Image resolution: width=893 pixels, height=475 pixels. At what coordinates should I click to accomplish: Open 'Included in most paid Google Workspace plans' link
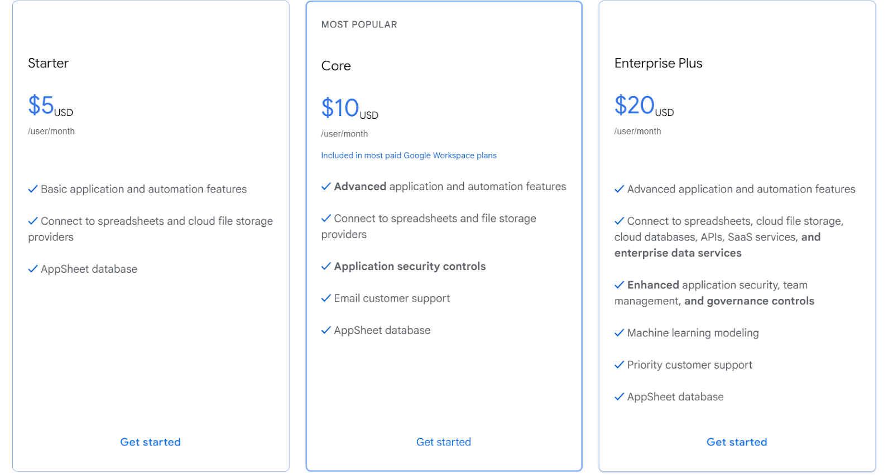click(409, 156)
